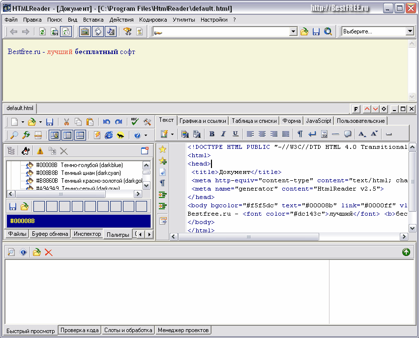
Task: Click the magnifier search icon in editor toolbar
Action: pyautogui.click(x=13, y=135)
